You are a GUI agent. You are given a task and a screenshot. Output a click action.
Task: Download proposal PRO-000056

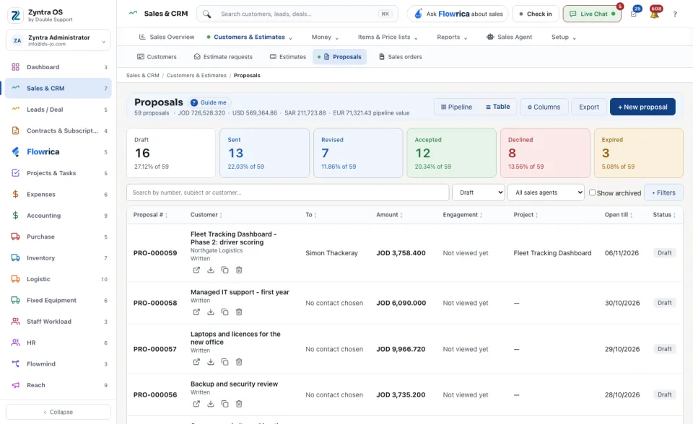210,404
